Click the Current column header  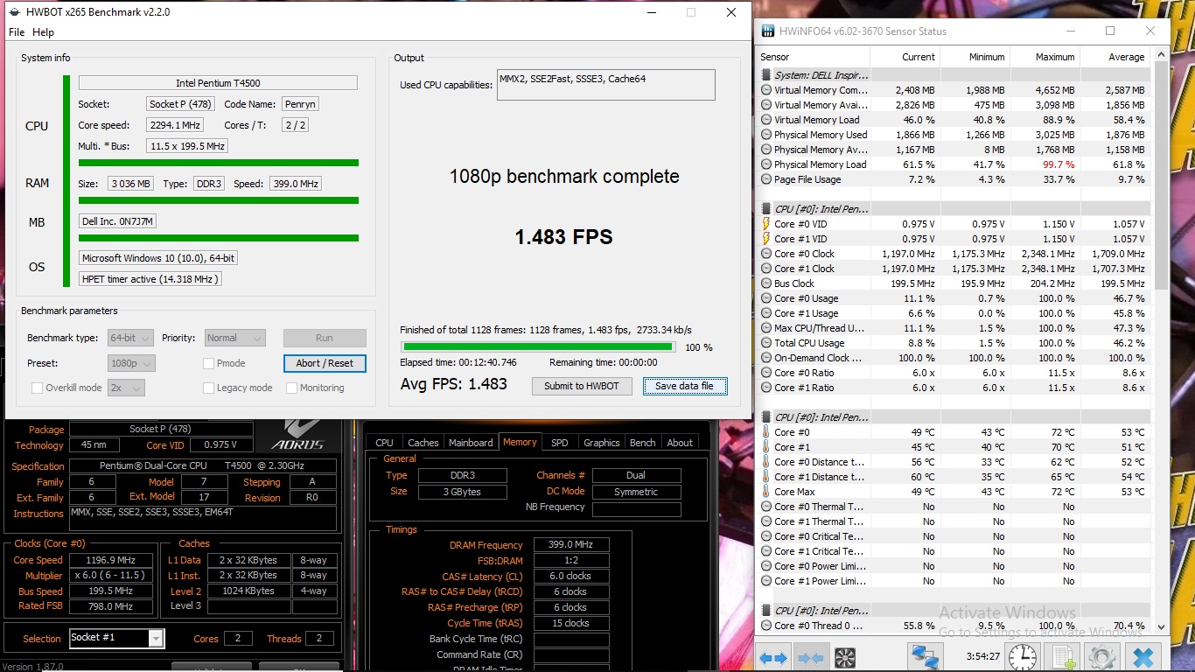pyautogui.click(x=905, y=57)
